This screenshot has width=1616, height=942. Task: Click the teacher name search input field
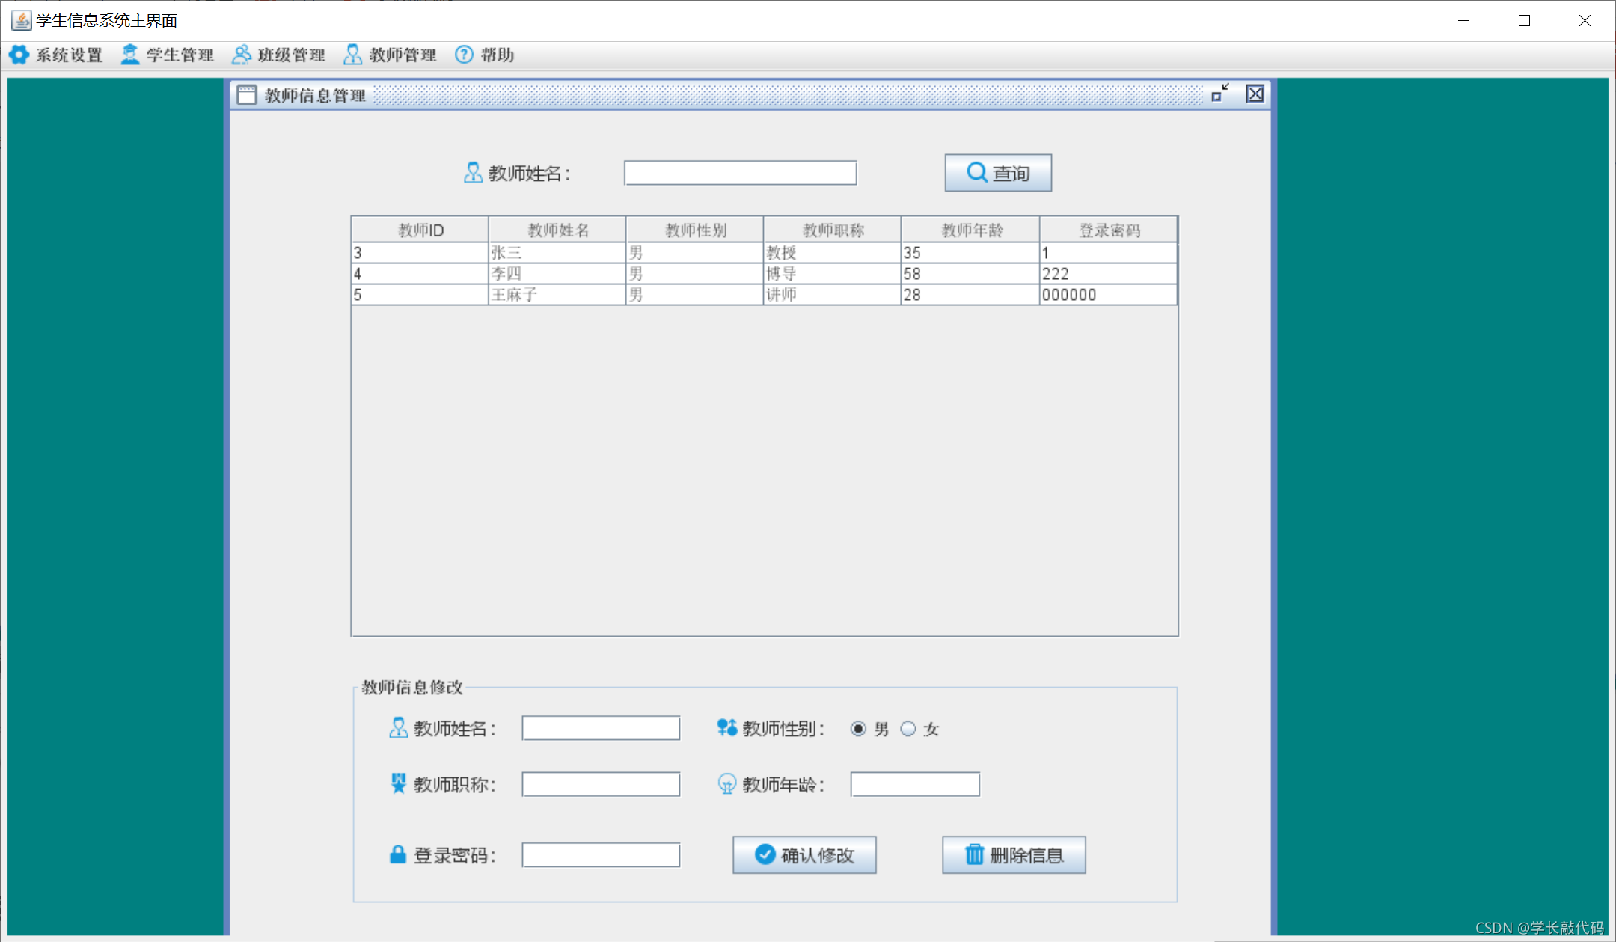pos(740,172)
